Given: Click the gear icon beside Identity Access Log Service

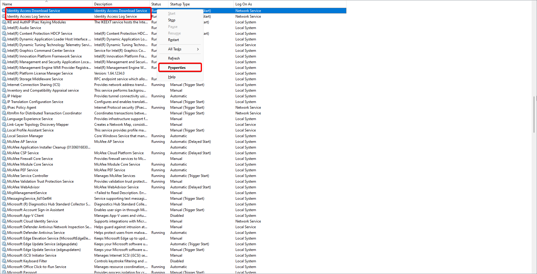Looking at the screenshot, I should (x=4, y=16).
